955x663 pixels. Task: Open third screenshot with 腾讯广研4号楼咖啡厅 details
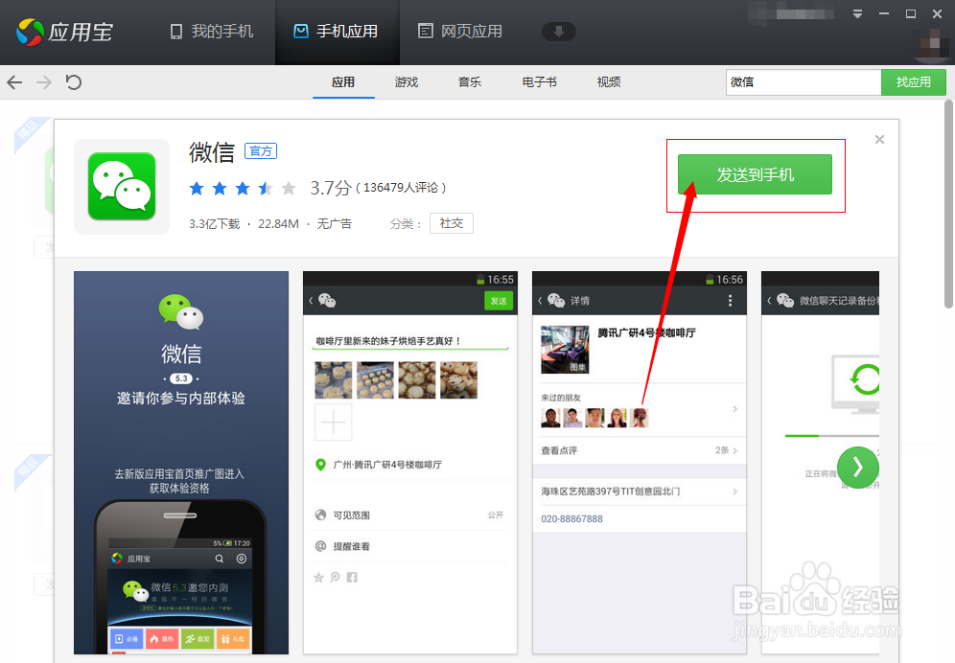click(640, 463)
